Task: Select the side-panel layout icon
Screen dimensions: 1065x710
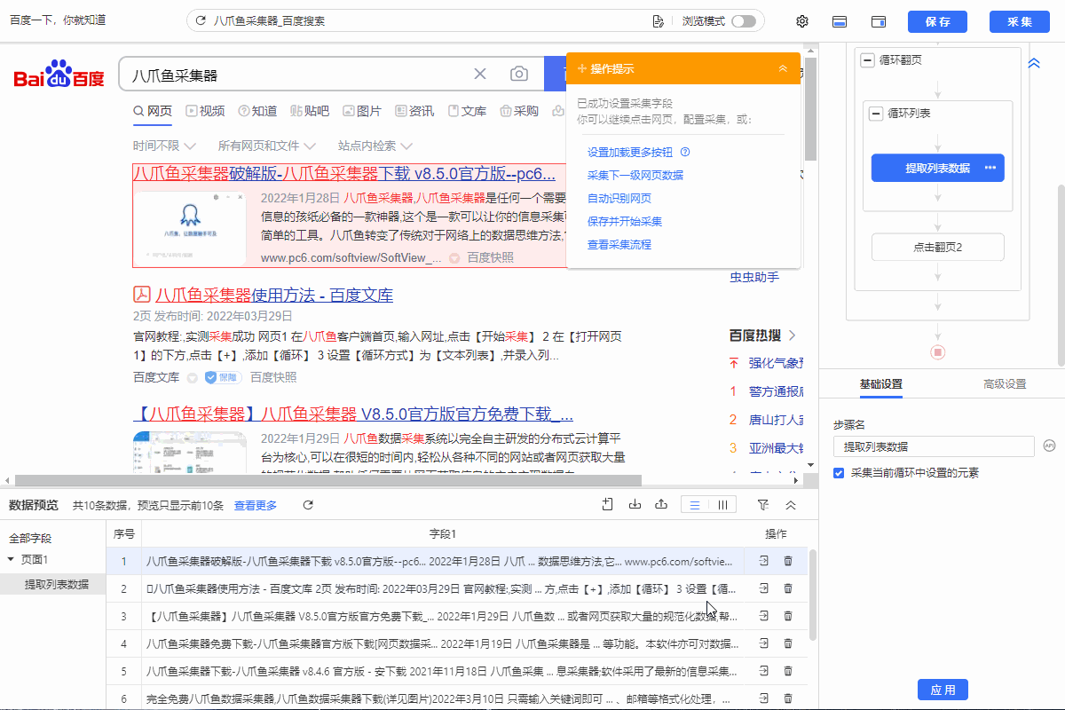Action: coord(879,21)
